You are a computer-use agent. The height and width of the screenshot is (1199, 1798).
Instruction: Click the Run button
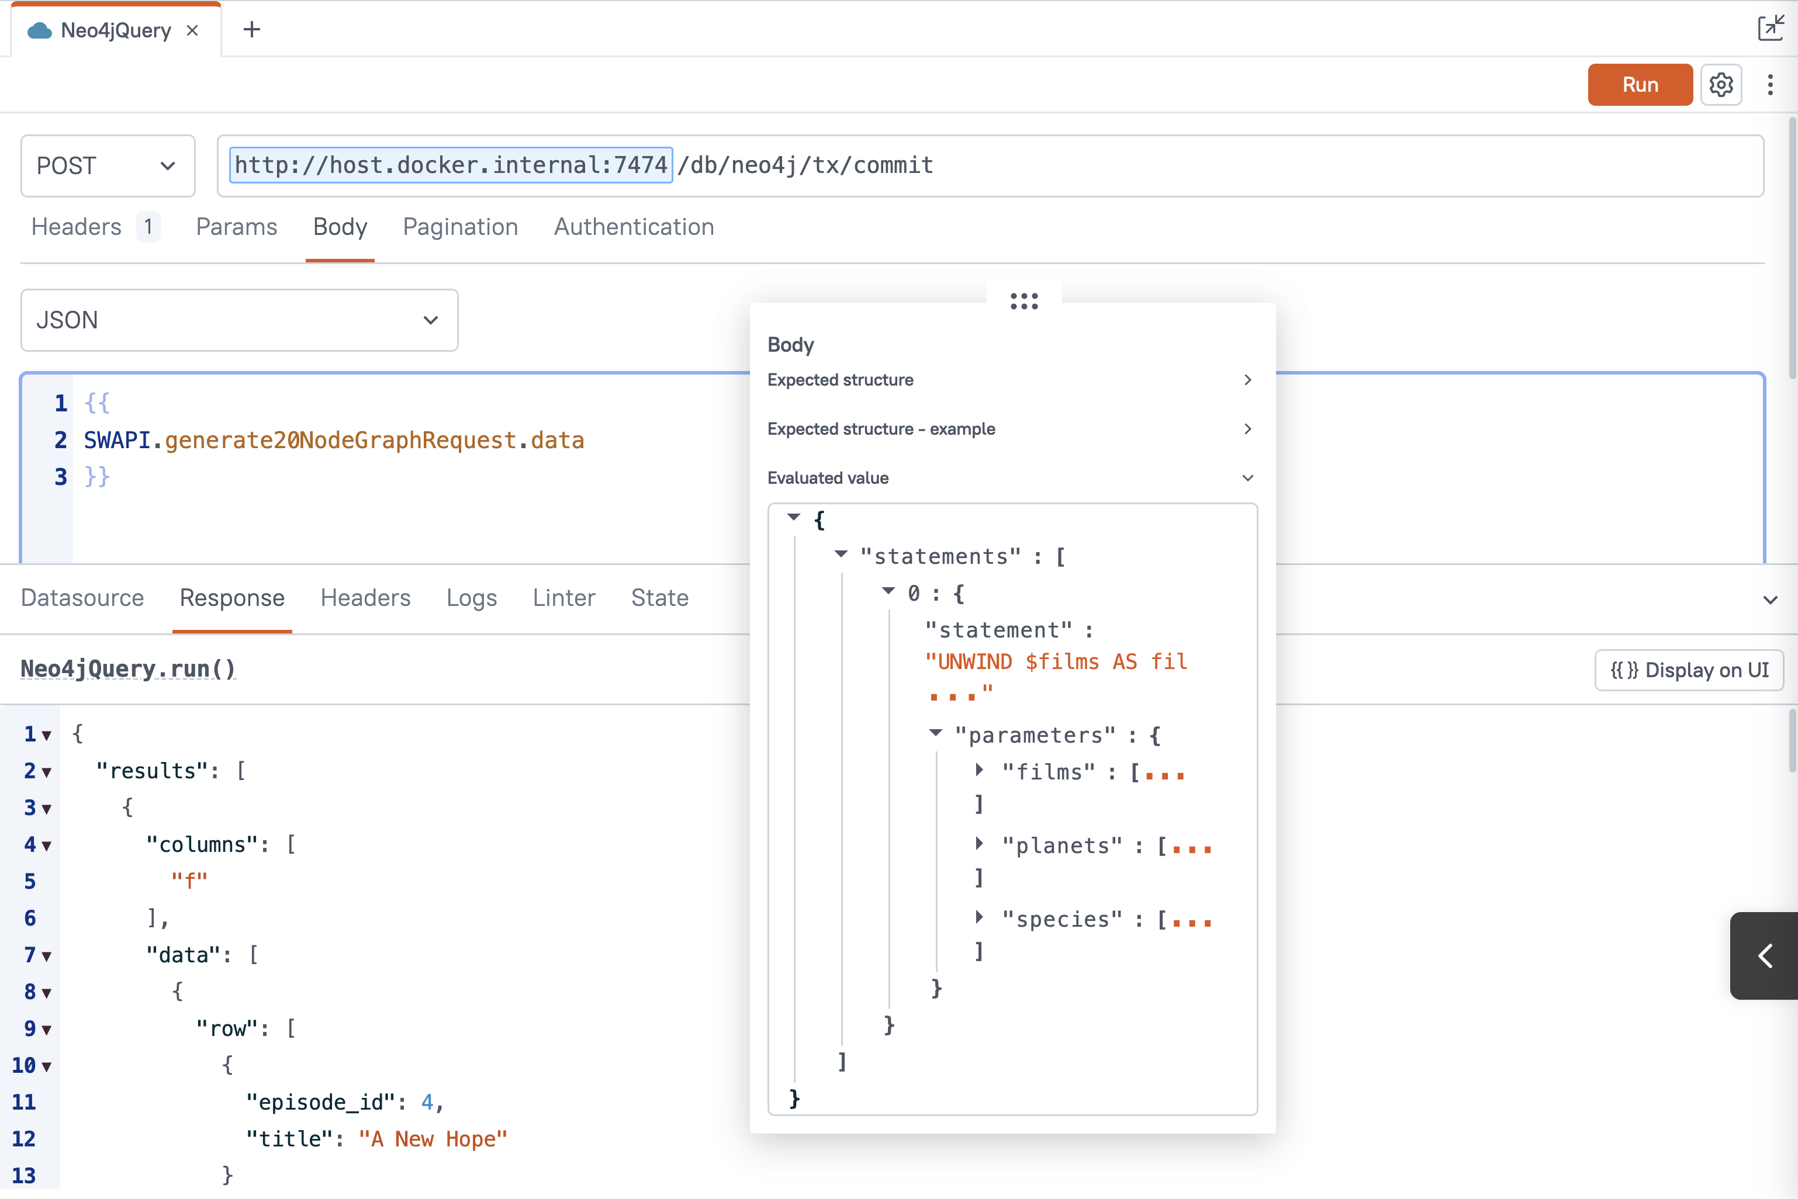point(1639,84)
